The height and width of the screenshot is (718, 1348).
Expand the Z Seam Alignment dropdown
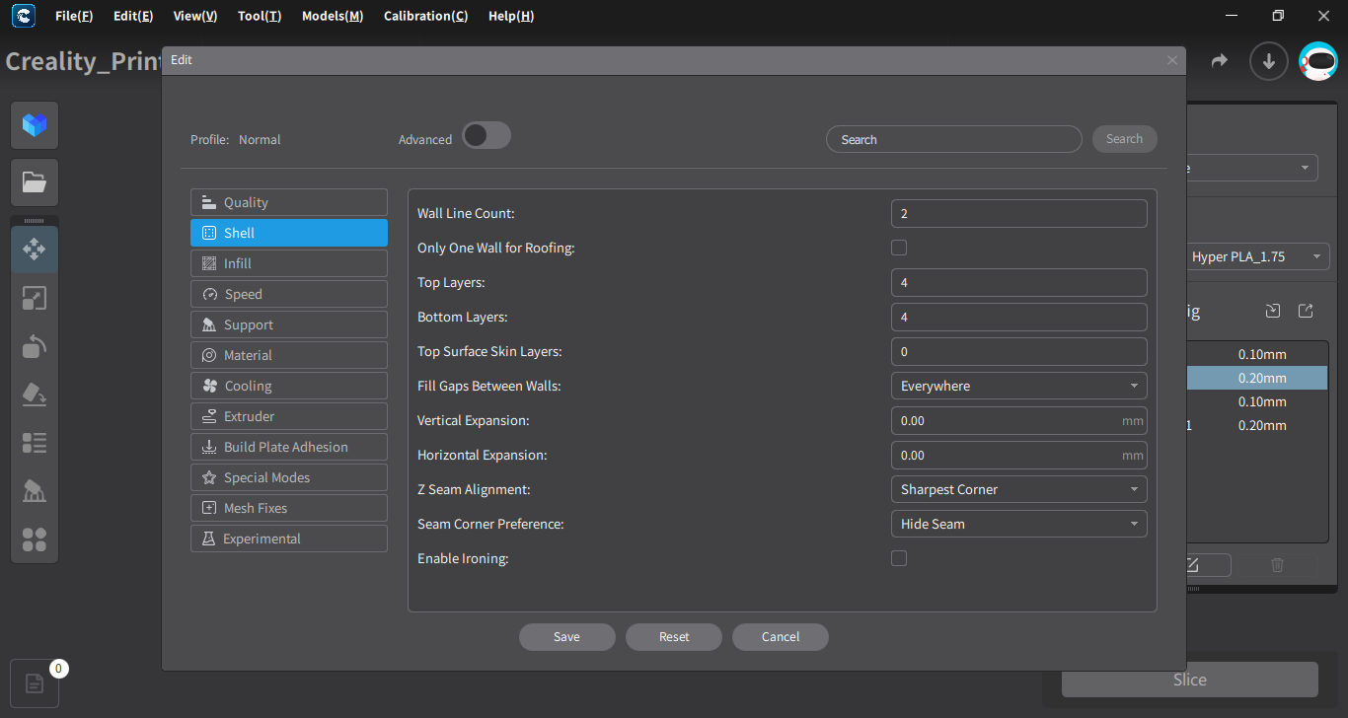point(1018,489)
